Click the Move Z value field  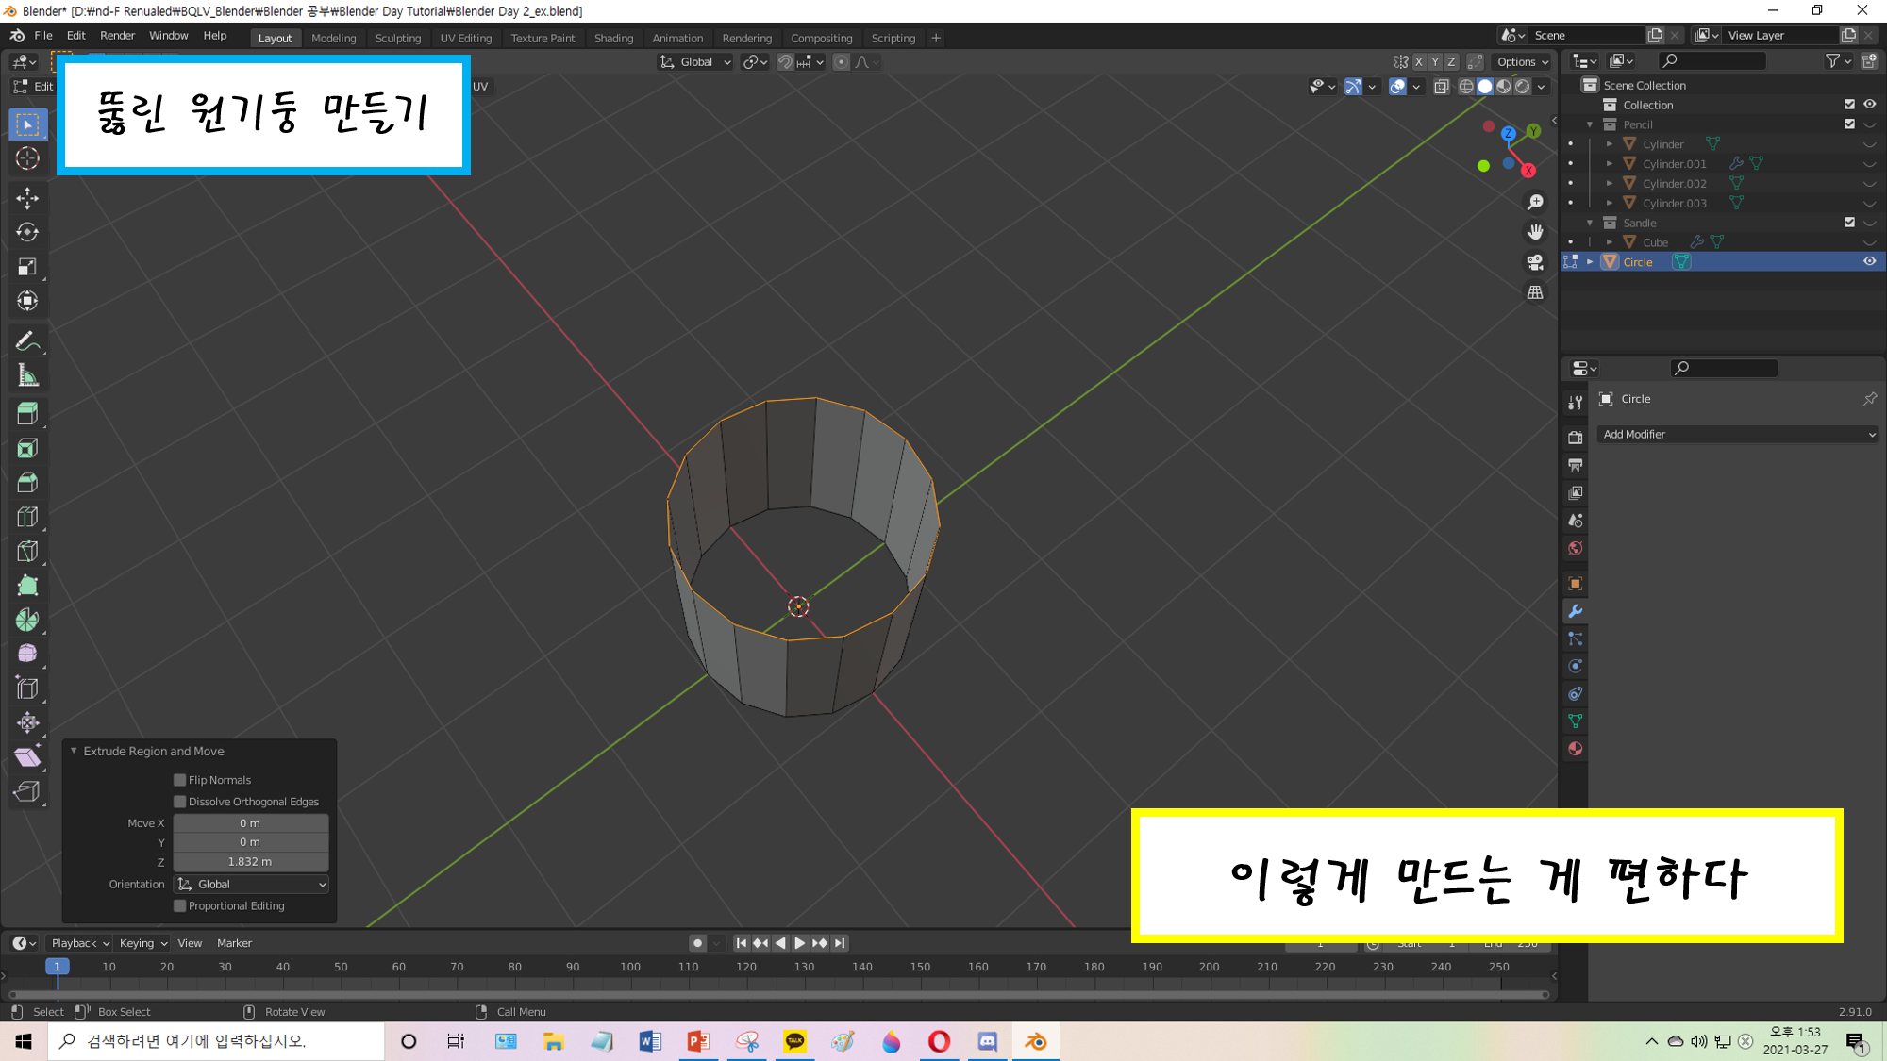point(250,862)
